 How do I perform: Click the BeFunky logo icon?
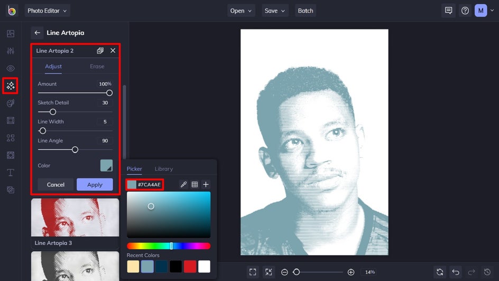pos(12,11)
